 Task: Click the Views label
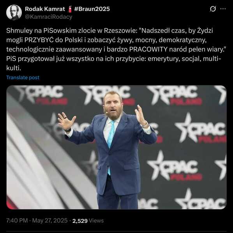pyautogui.click(x=96, y=221)
